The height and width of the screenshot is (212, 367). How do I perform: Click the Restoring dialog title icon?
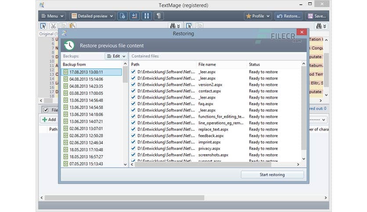pyautogui.click(x=64, y=33)
